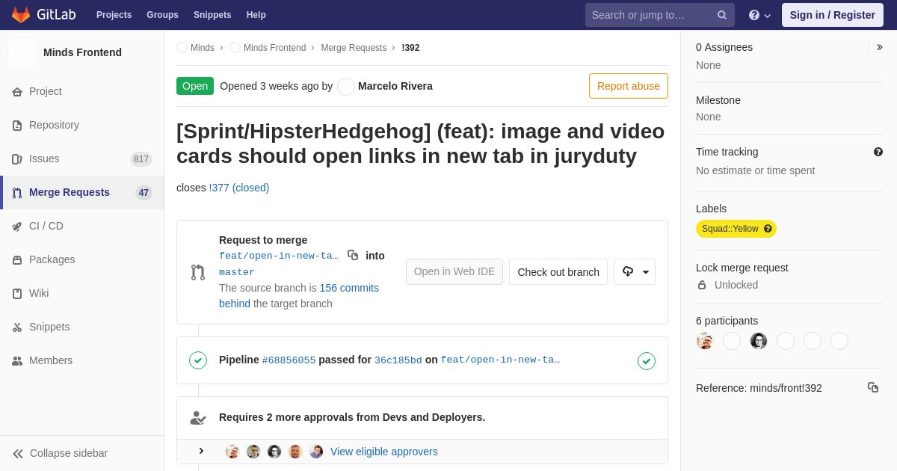Click Collapse sidebar

pyautogui.click(x=82, y=453)
